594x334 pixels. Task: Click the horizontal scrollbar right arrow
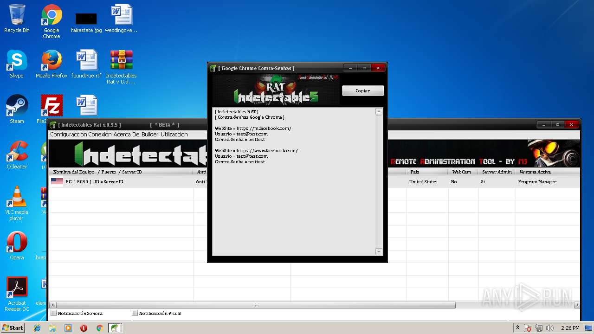(577, 305)
